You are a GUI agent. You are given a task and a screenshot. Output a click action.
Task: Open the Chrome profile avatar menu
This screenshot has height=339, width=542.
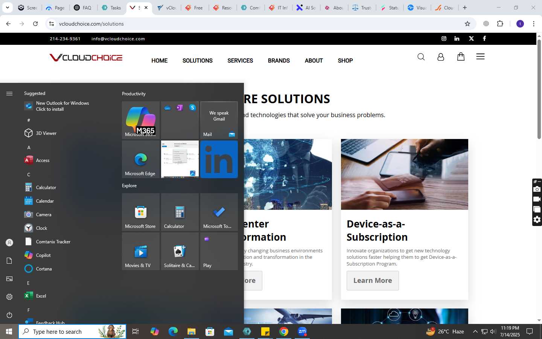click(520, 24)
